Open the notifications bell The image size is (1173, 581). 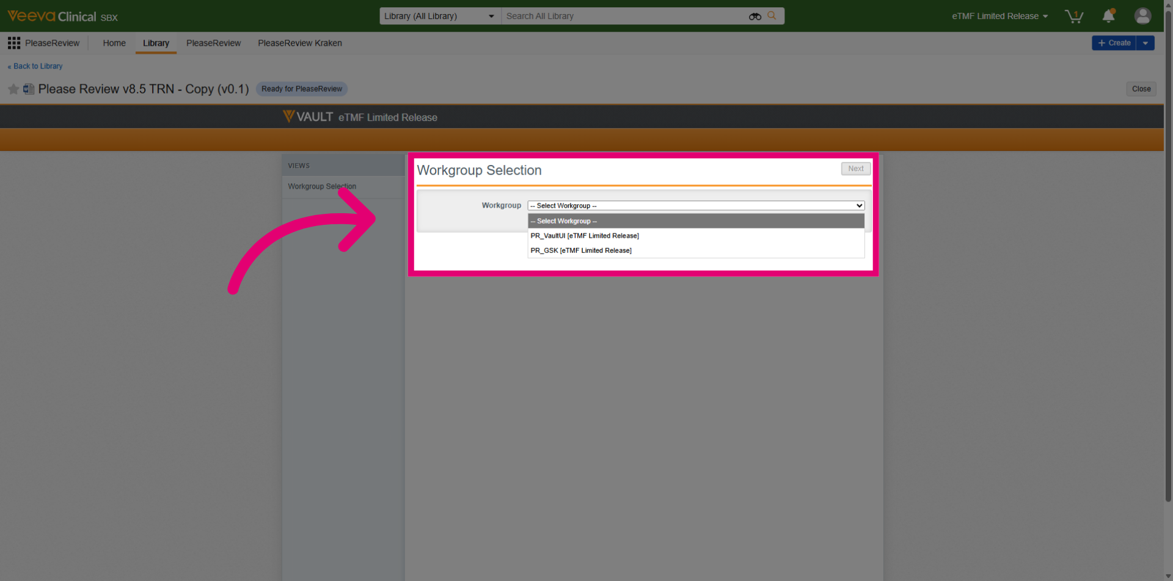[x=1108, y=16]
